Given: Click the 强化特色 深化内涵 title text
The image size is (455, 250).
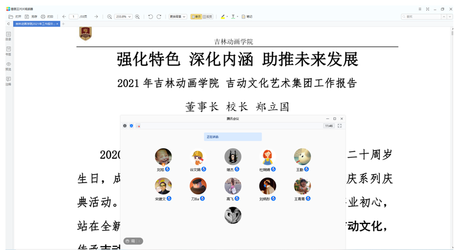Looking at the screenshot, I should tap(238, 59).
